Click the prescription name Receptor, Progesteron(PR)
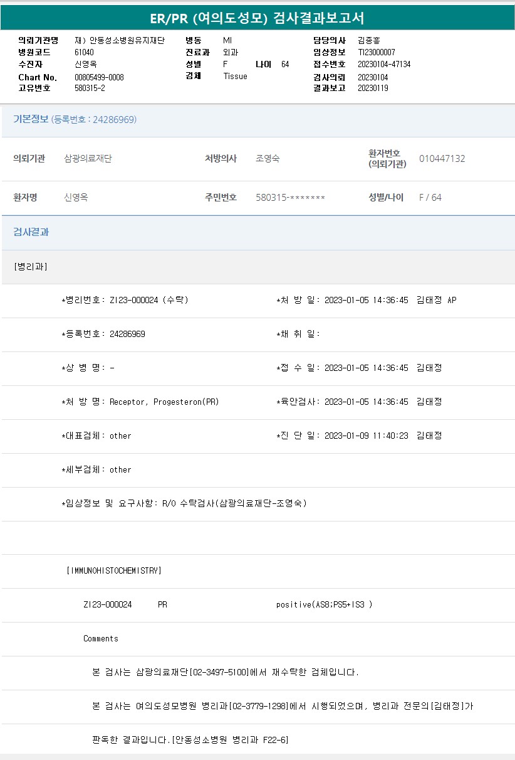The image size is (515, 760). 164,402
